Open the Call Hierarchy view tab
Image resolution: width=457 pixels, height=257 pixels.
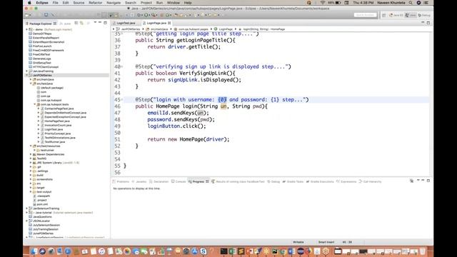coord(370,181)
